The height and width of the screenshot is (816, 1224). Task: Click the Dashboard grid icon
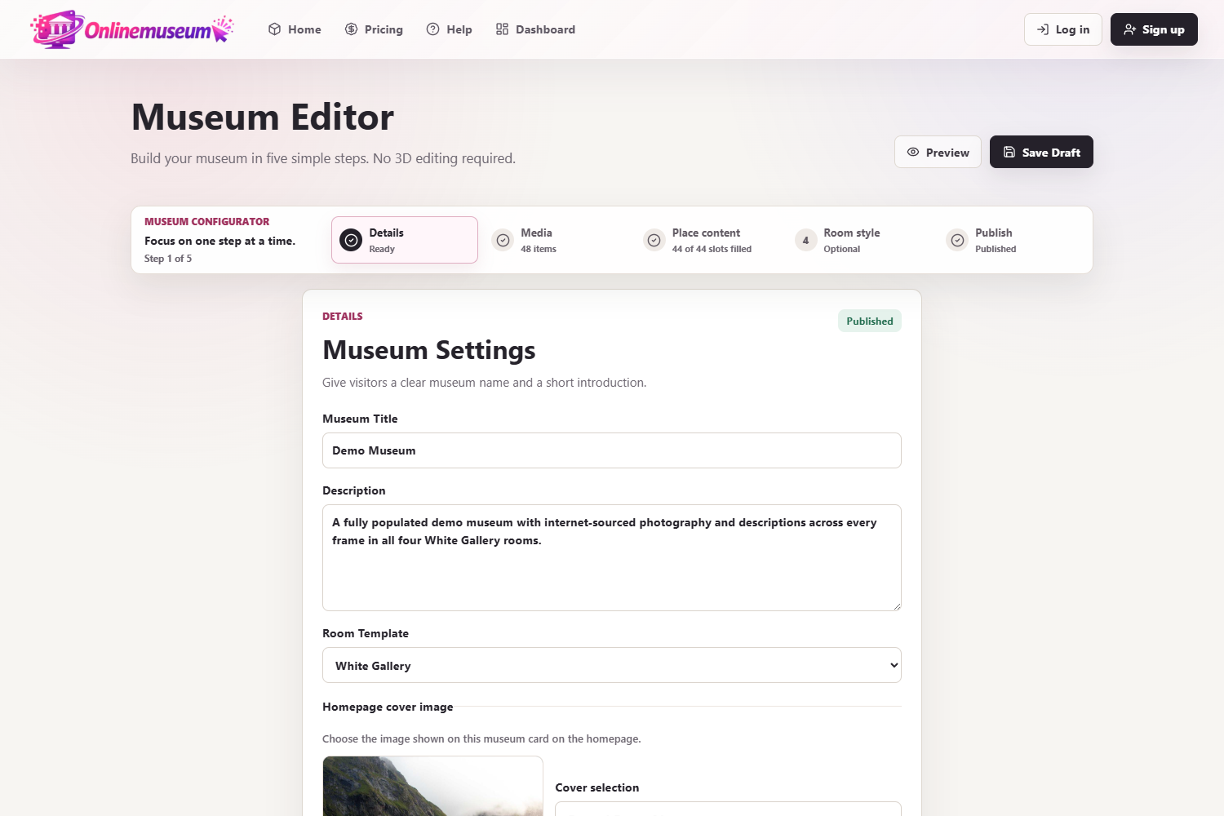pos(502,29)
